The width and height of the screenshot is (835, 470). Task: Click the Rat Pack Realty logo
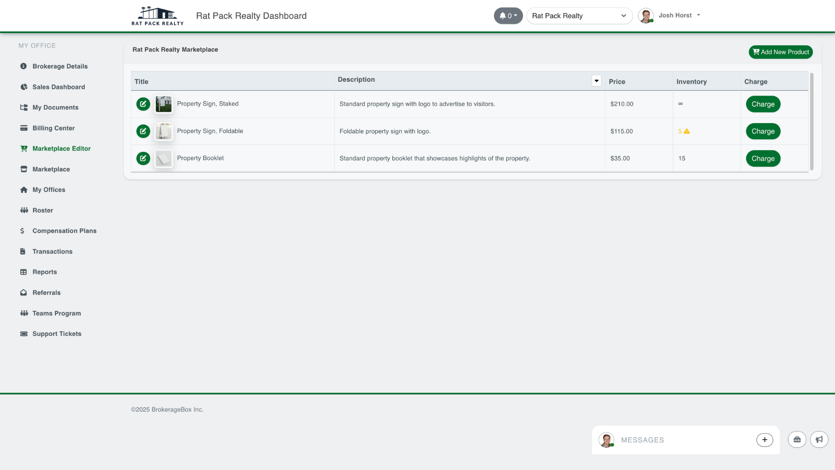(157, 16)
